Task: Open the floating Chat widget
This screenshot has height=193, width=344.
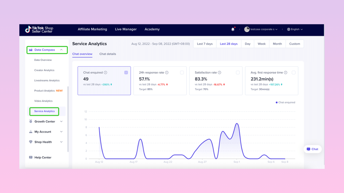Action: pyautogui.click(x=312, y=149)
